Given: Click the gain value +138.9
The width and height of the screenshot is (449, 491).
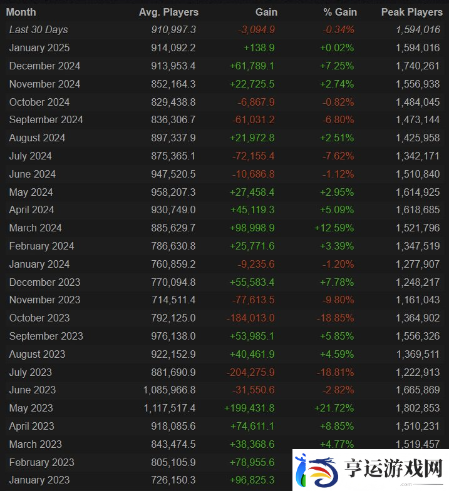Looking at the screenshot, I should (259, 48).
